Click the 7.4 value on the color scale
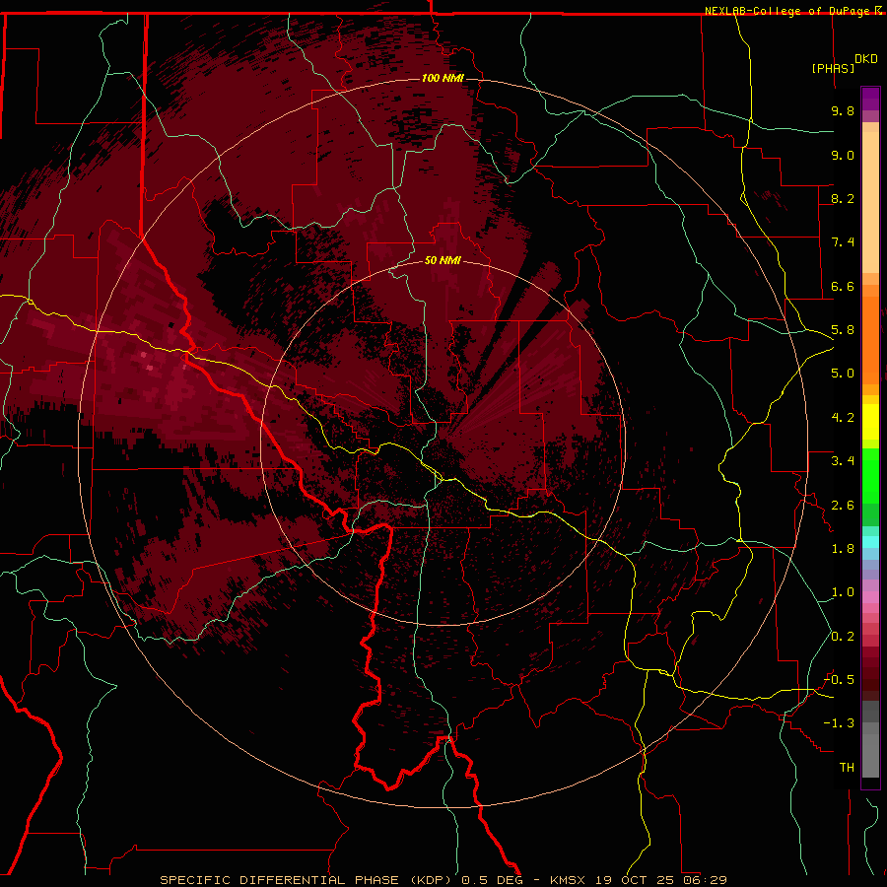 point(843,242)
